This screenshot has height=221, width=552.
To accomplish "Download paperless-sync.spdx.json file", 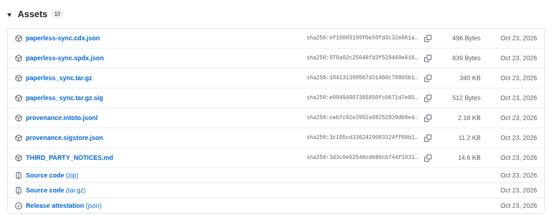I will click(65, 58).
